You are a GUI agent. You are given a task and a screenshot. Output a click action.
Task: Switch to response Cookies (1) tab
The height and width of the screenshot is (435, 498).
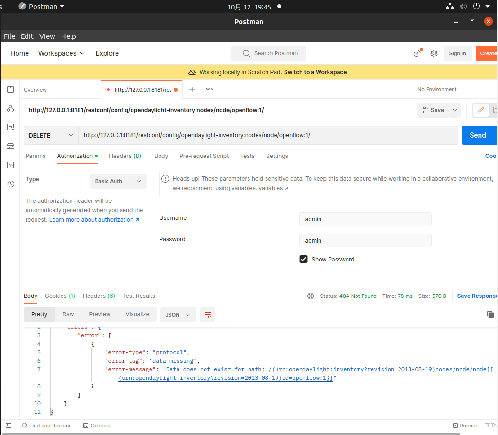click(x=60, y=296)
